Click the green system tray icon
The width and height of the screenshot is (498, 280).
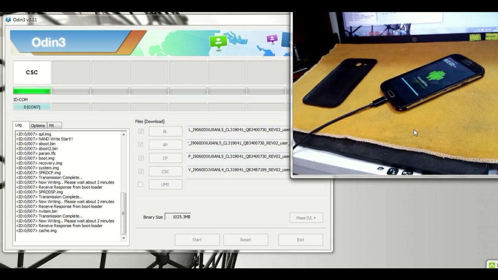click(x=492, y=265)
